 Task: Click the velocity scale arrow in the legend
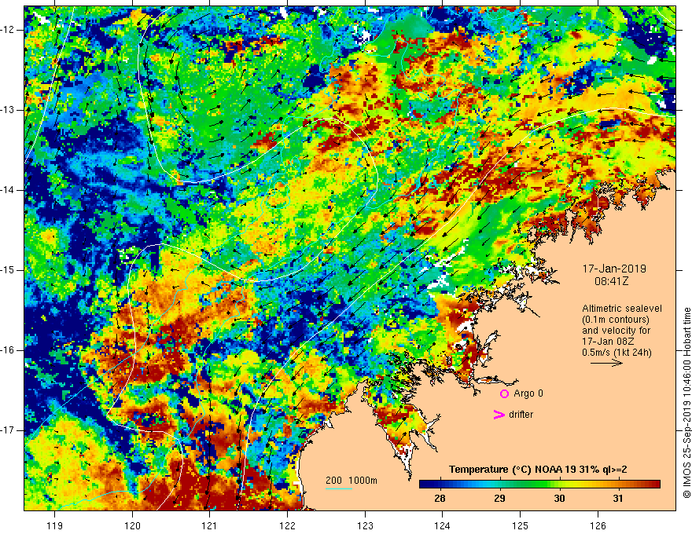pos(607,363)
